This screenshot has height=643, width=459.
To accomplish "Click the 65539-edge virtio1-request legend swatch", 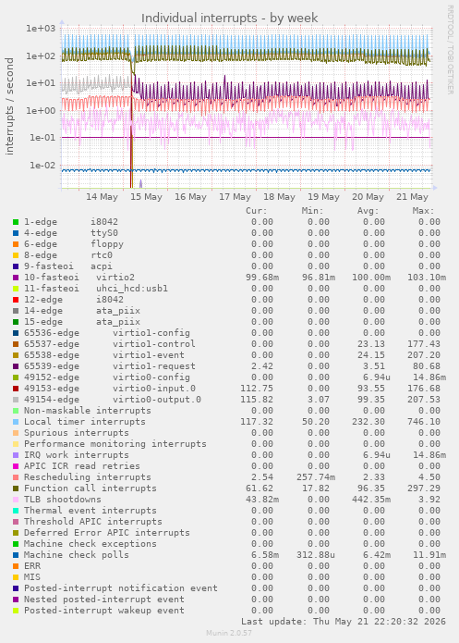I will coord(16,366).
